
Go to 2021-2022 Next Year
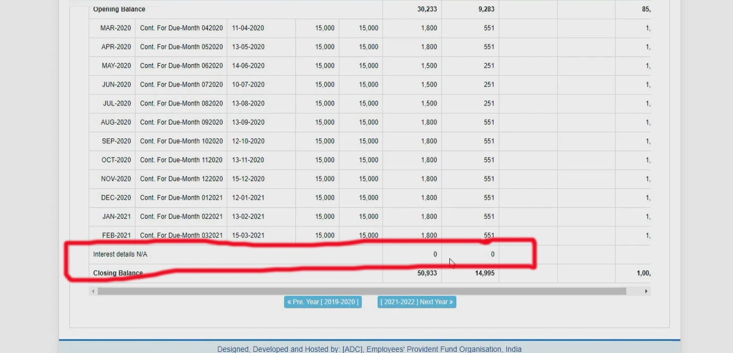coord(416,302)
